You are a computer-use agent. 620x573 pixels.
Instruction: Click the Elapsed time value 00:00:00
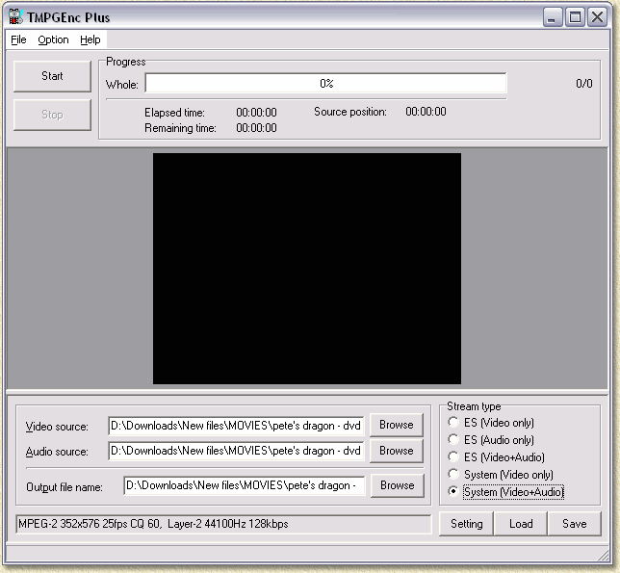(257, 113)
